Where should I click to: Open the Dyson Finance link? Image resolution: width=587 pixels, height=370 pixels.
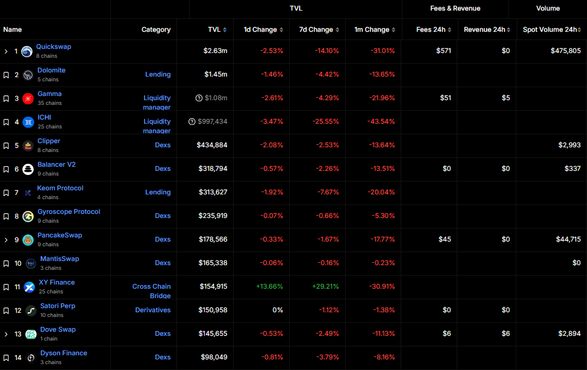(64, 353)
